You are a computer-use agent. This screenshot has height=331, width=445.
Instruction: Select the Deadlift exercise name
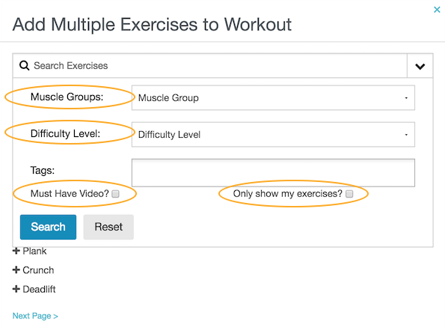point(39,289)
